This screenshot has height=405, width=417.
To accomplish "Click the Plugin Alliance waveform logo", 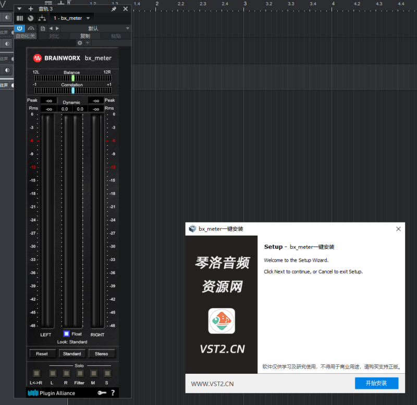I will coord(34,392).
